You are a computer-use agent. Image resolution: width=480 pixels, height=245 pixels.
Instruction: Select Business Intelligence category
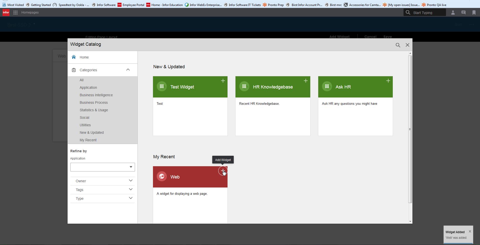pyautogui.click(x=96, y=95)
